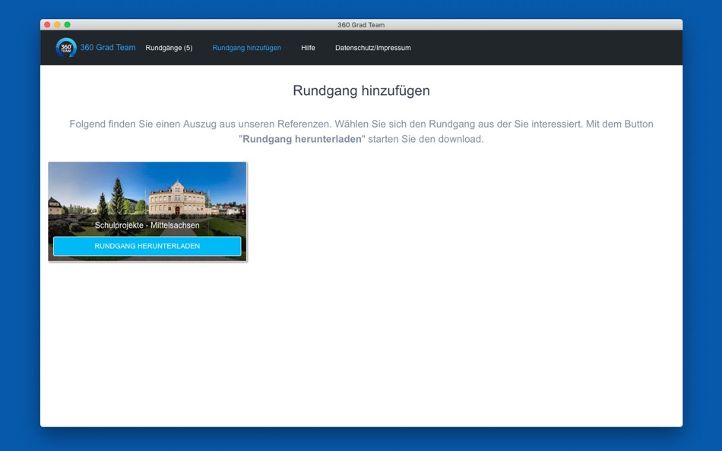
Task: Minimize the window with the yellow button
Action: [58, 25]
